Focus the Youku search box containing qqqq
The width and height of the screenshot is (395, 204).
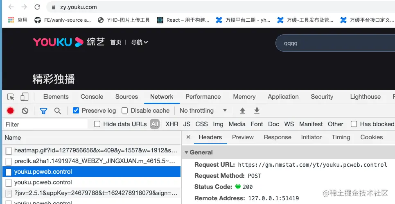[335, 43]
